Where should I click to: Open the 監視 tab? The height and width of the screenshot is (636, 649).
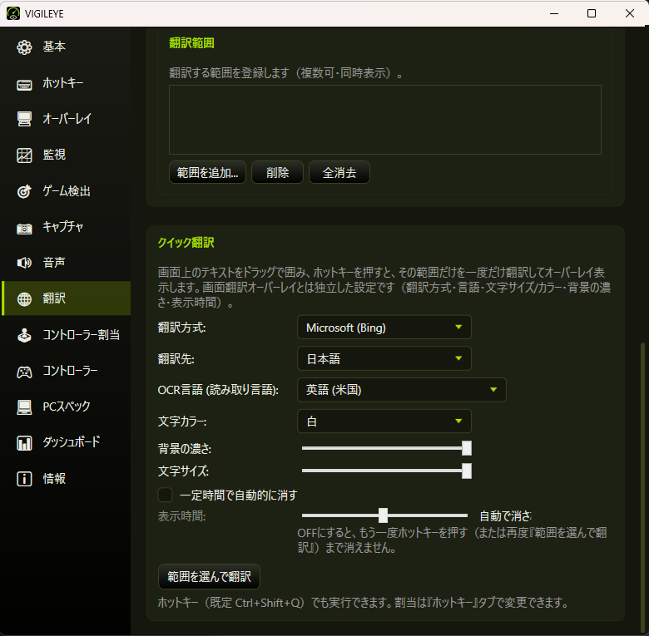[67, 155]
